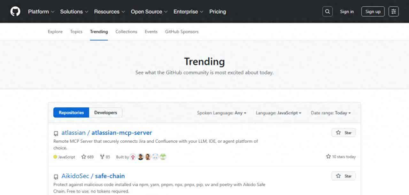Open the GitHub Sponsors tab
409x195 pixels.
[182, 32]
